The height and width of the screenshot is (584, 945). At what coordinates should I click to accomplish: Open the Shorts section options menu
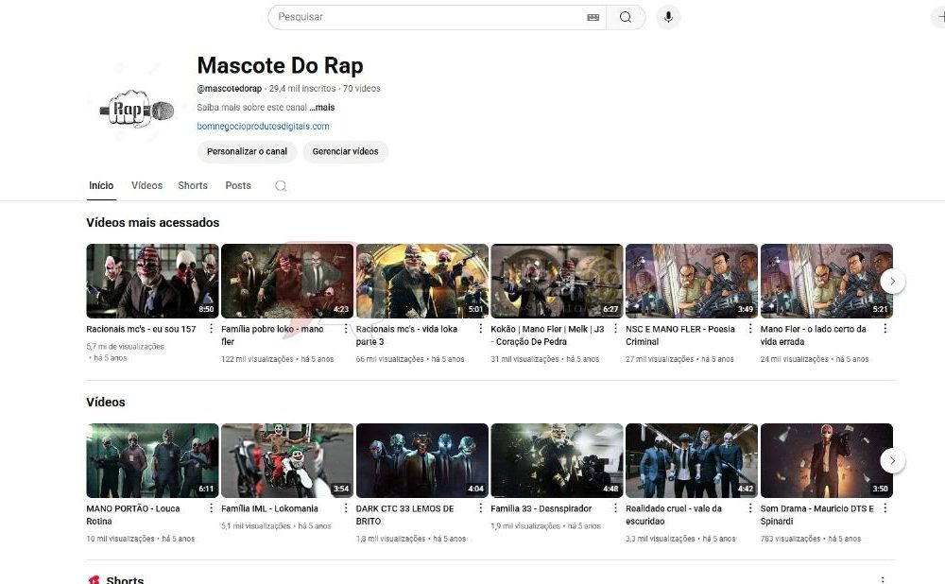coord(883,579)
